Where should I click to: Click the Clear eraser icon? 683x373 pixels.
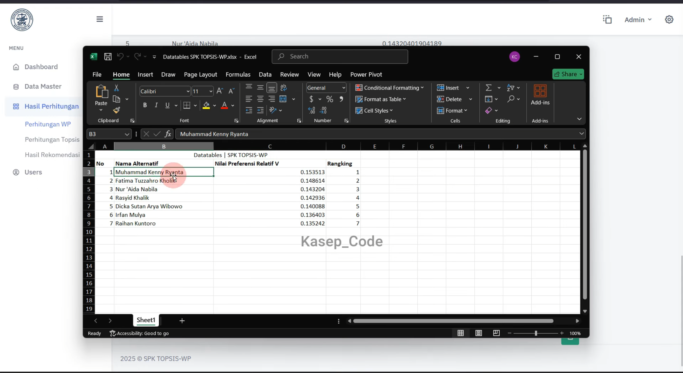pyautogui.click(x=488, y=110)
